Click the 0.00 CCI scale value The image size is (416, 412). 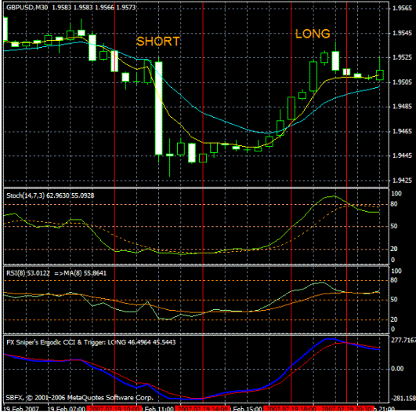tap(397, 369)
